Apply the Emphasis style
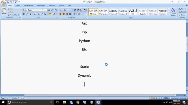The height and width of the screenshot is (105, 188). click(x=163, y=12)
